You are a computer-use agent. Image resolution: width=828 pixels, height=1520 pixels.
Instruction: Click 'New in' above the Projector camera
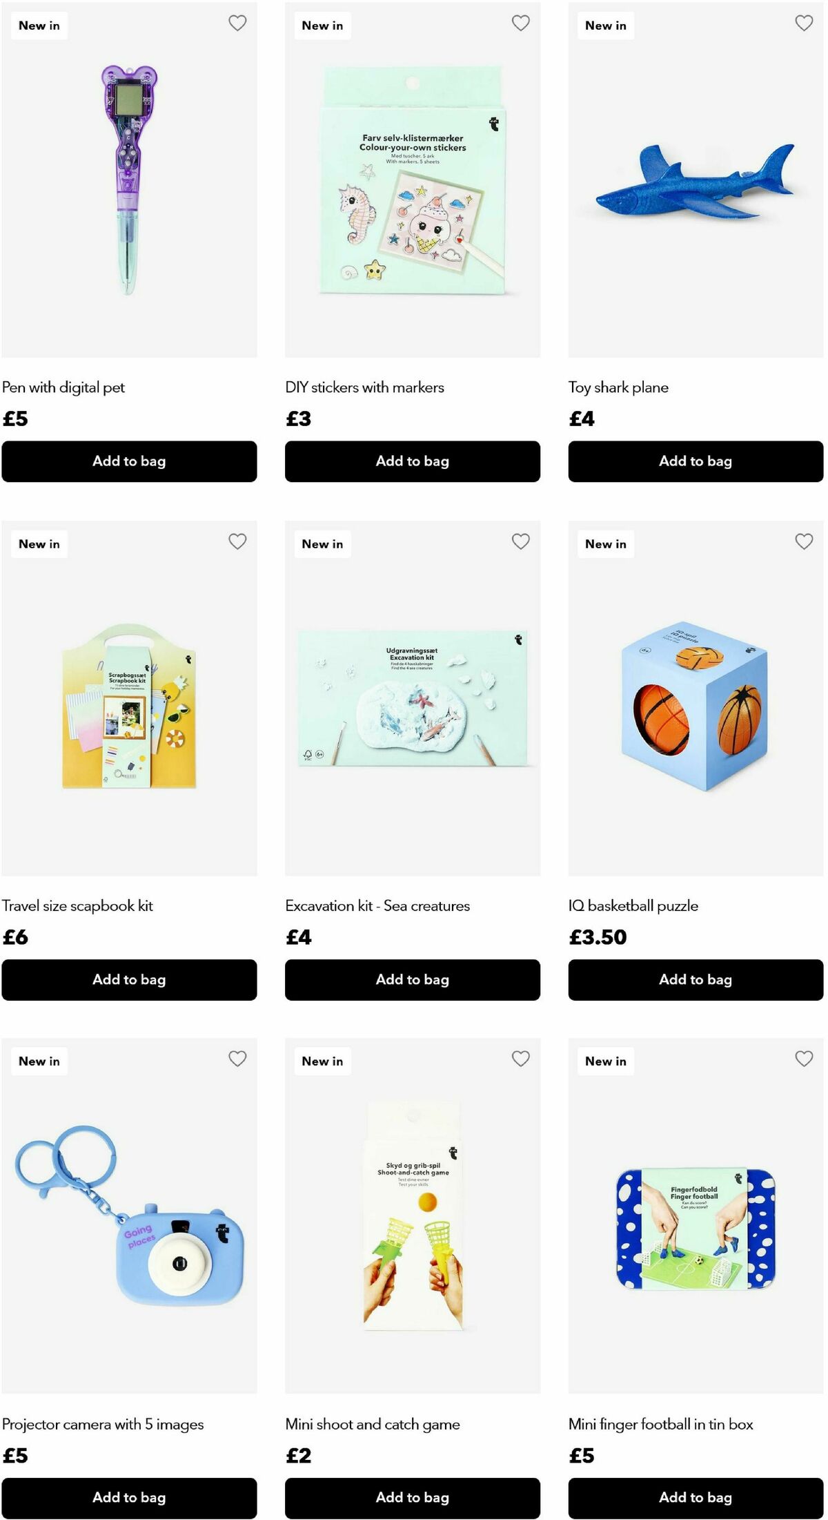[x=39, y=1061]
